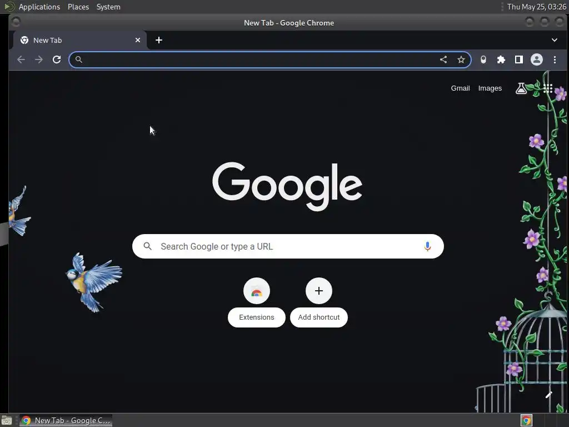Click the show desktop icon in the bottom panel
The width and height of the screenshot is (569, 427).
7,421
